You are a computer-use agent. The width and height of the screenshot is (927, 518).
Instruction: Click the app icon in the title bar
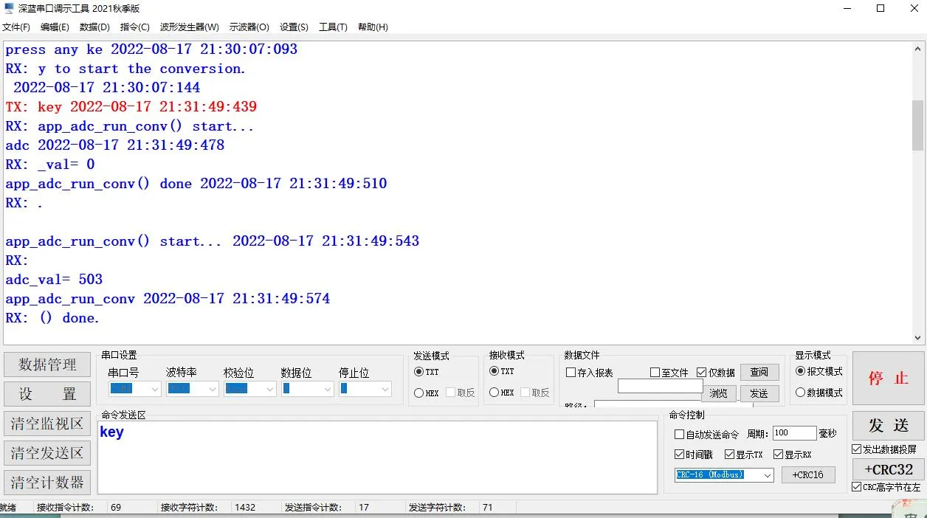(9, 9)
